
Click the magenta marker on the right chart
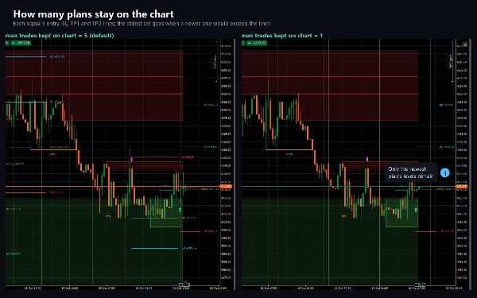coord(367,159)
